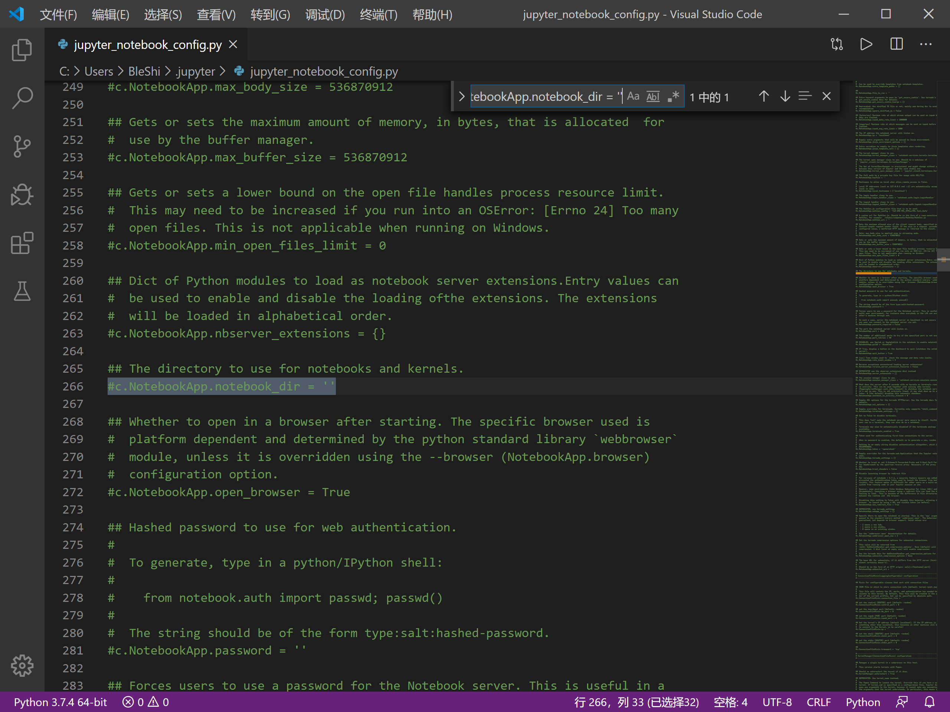
Task: Close the jupyter_notebook_config.py tab
Action: (233, 44)
